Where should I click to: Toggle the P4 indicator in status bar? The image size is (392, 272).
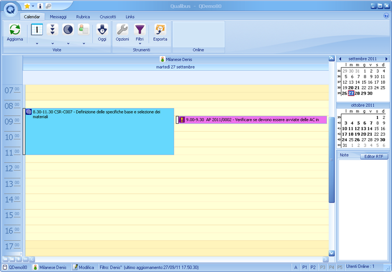point(331,267)
